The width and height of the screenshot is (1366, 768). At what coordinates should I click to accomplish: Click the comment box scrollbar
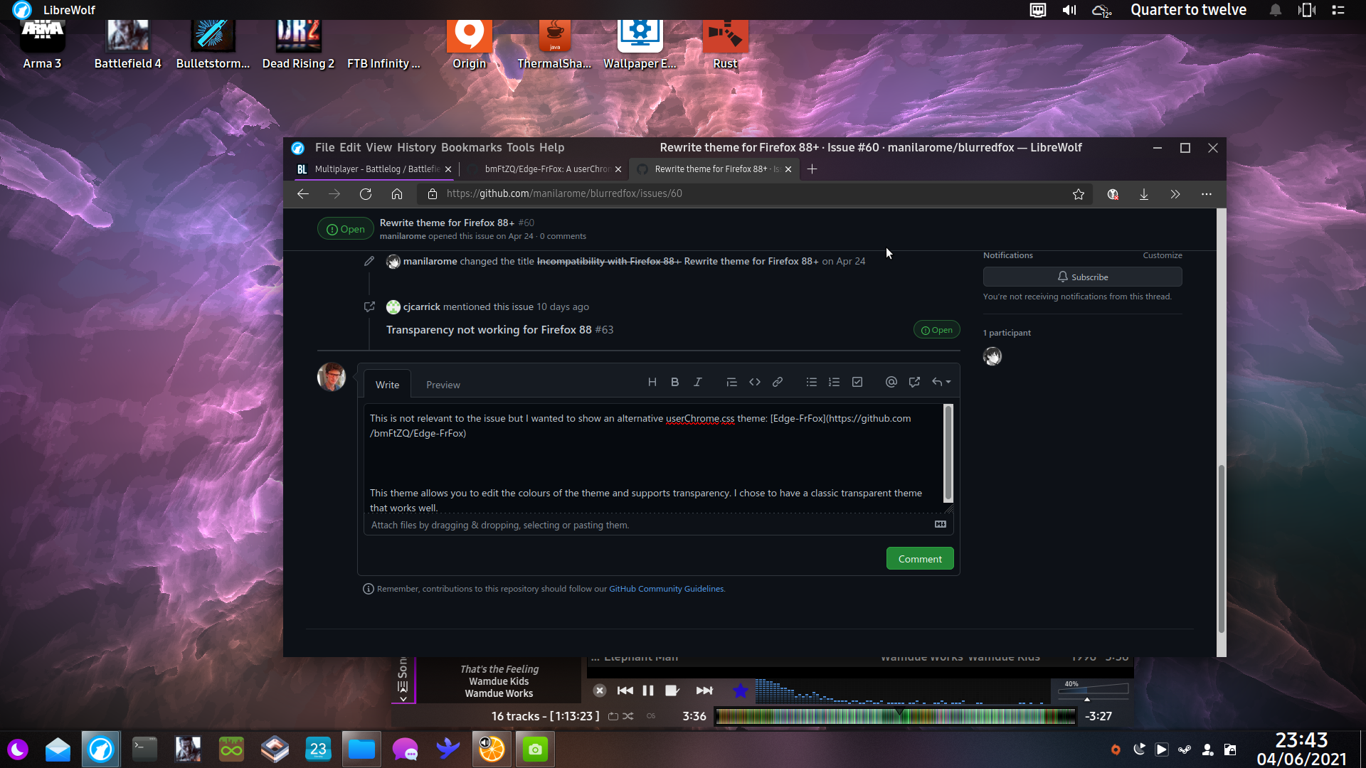click(948, 453)
